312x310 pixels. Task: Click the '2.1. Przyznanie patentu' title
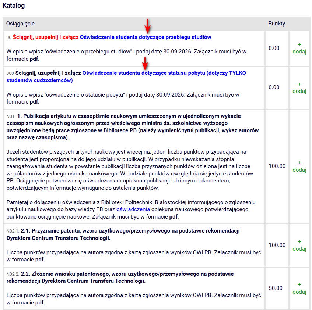tap(123, 234)
